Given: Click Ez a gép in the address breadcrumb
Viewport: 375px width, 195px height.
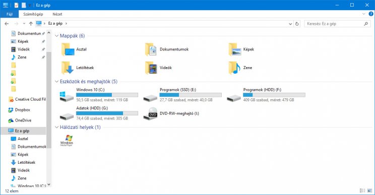Looking at the screenshot, I should click(x=55, y=24).
